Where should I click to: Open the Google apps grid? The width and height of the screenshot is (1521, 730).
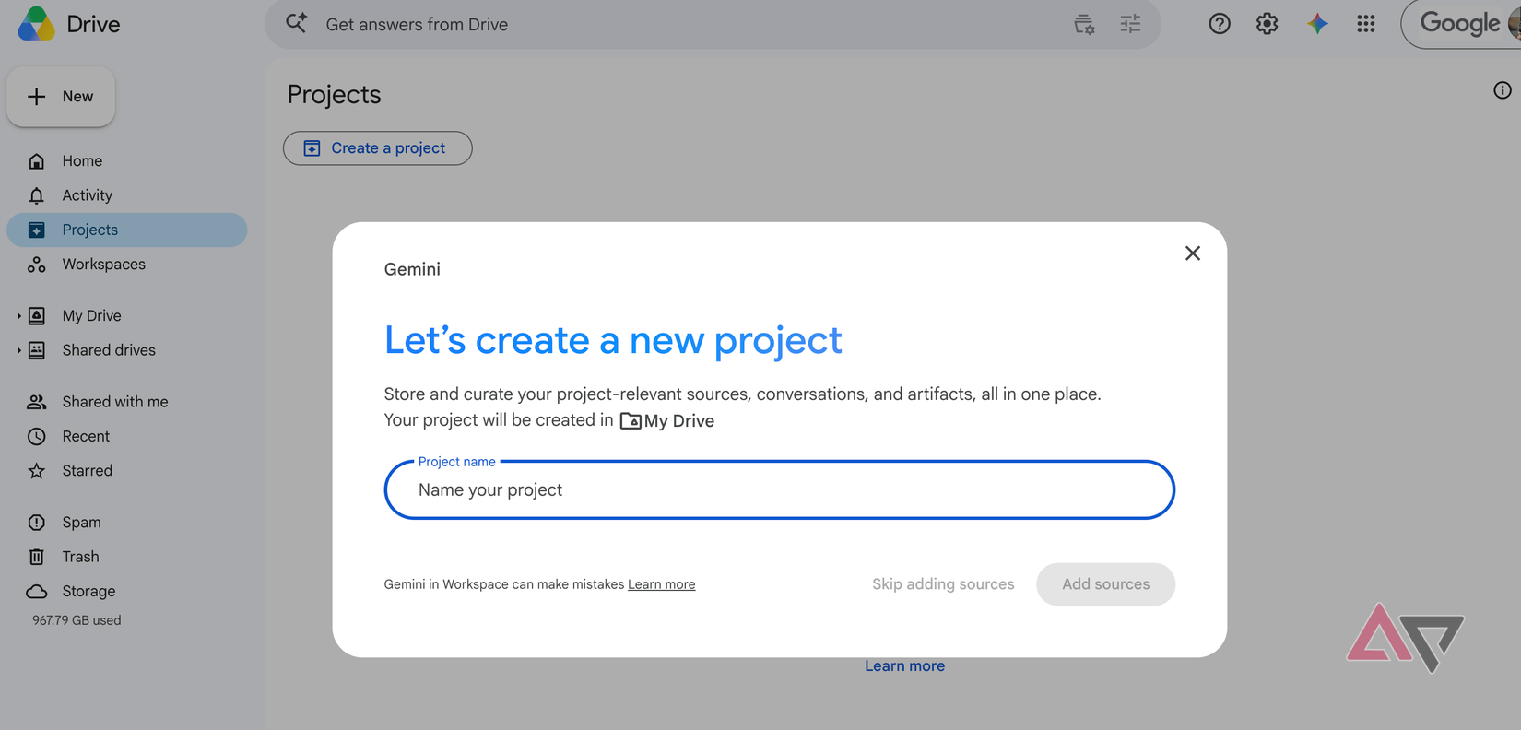pyautogui.click(x=1366, y=24)
